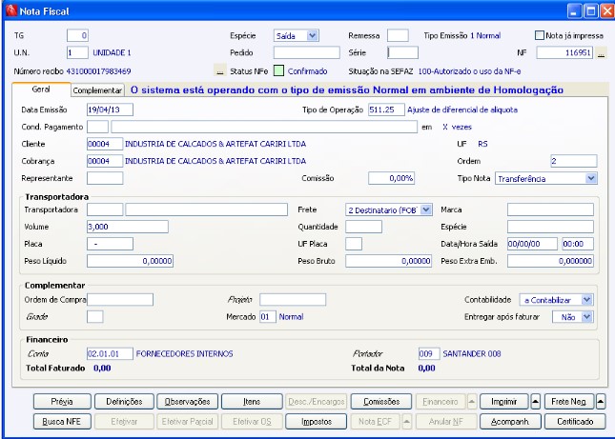The width and height of the screenshot is (615, 439).
Task: Expand the Frete 'Destinatario (FOB' dropdown
Action: pos(426,210)
